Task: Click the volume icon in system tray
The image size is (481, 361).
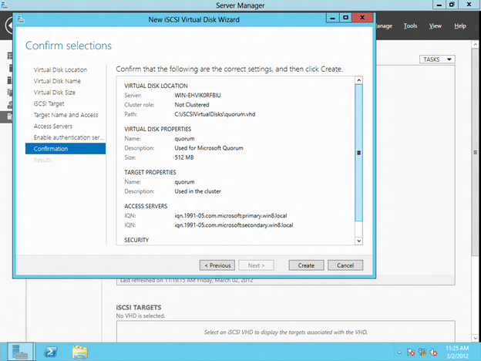Action: pyautogui.click(x=435, y=353)
